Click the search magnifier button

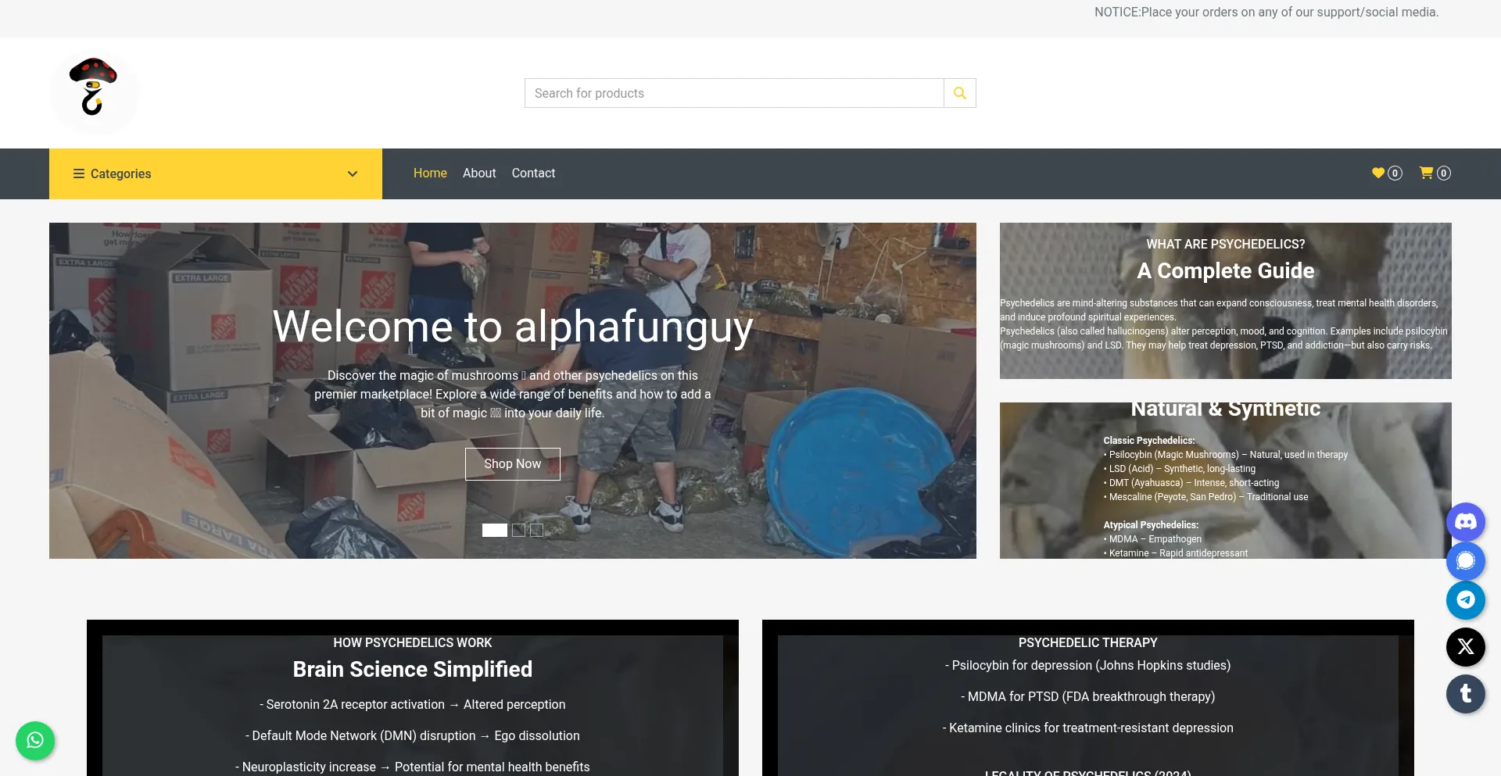(x=960, y=93)
